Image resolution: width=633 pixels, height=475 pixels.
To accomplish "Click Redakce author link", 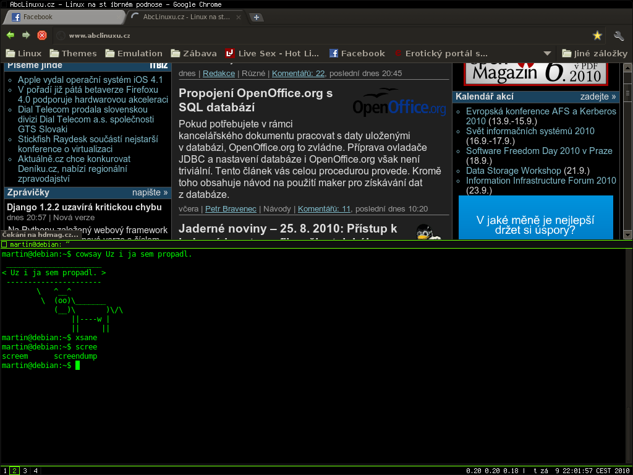I will pos(219,74).
